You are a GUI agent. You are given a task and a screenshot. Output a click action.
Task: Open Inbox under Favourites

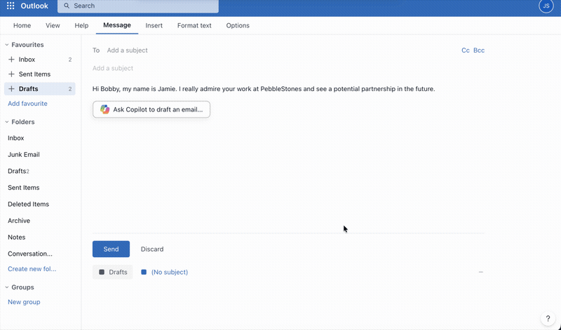[x=40, y=60]
